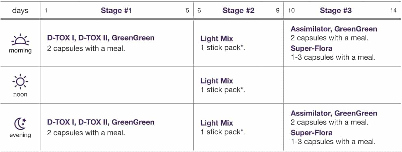Click the noon Light Mix label
The width and height of the screenshot is (402, 152).
tap(217, 81)
